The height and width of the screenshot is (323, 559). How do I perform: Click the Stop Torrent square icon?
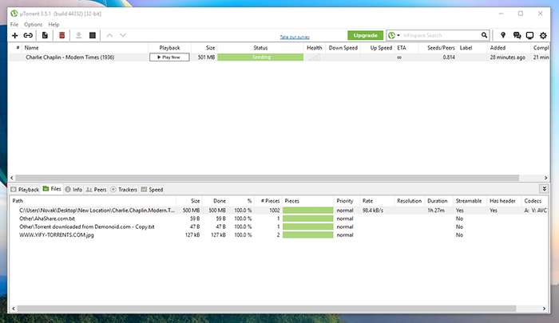(x=93, y=35)
